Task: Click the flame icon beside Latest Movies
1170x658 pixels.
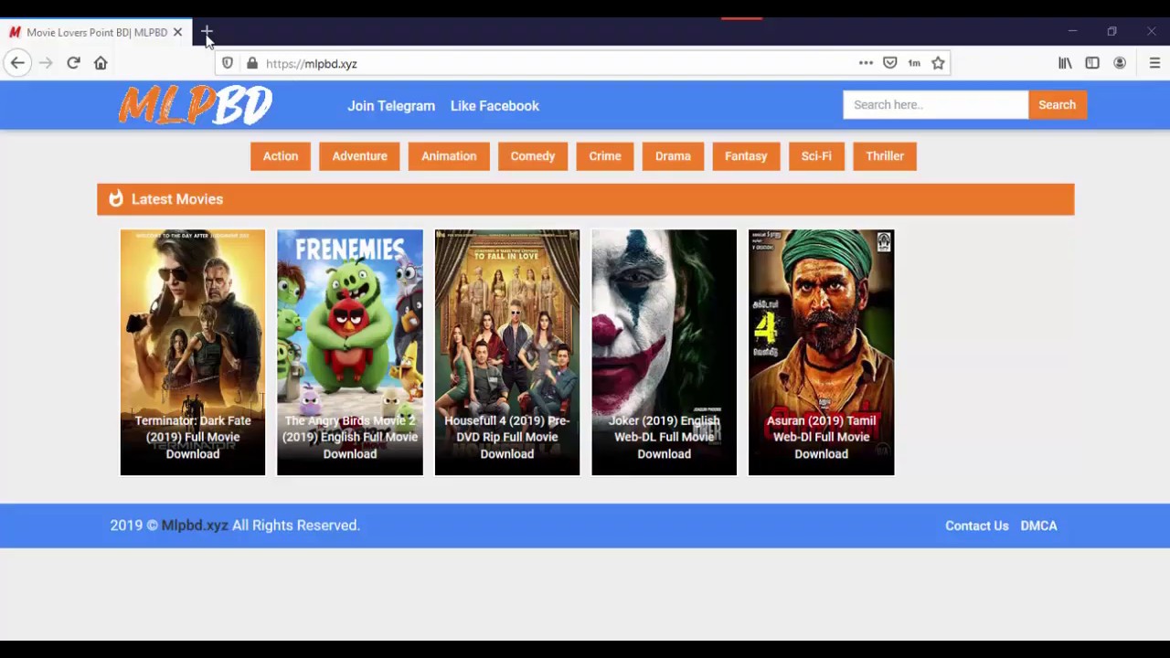Action: 115,199
